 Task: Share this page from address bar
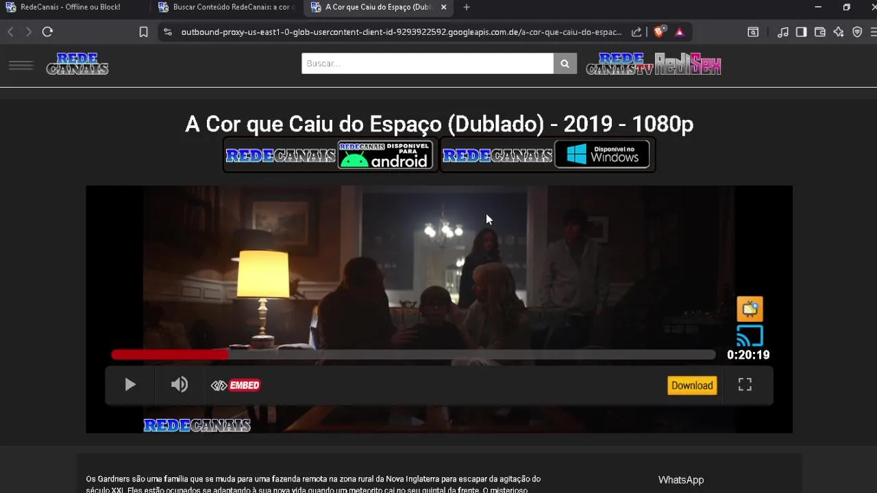point(637,32)
